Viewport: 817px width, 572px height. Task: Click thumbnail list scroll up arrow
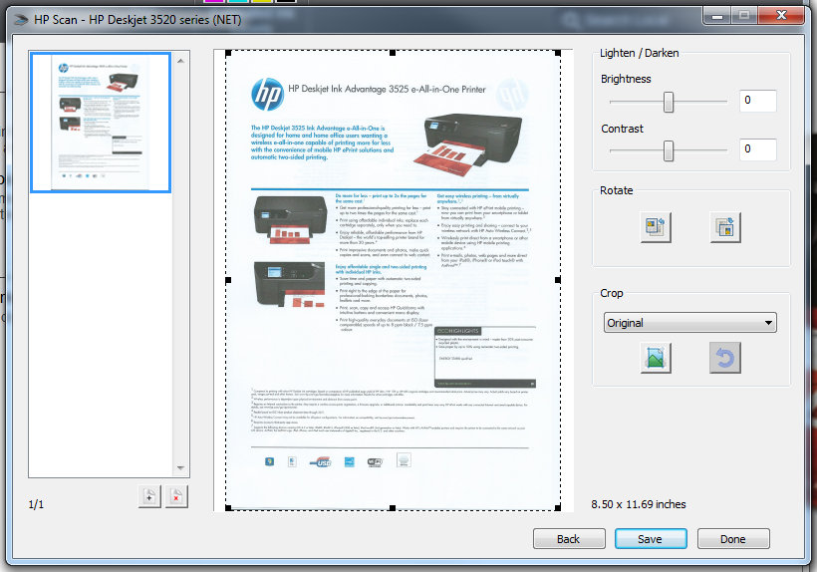coord(180,61)
